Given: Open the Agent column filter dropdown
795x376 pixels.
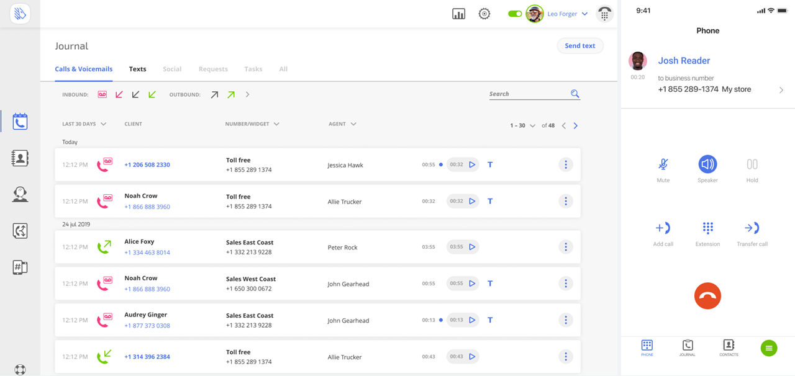Looking at the screenshot, I should click(x=342, y=124).
